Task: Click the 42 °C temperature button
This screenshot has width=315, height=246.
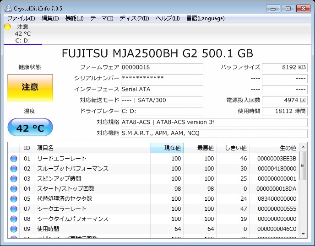Action: coord(30,128)
